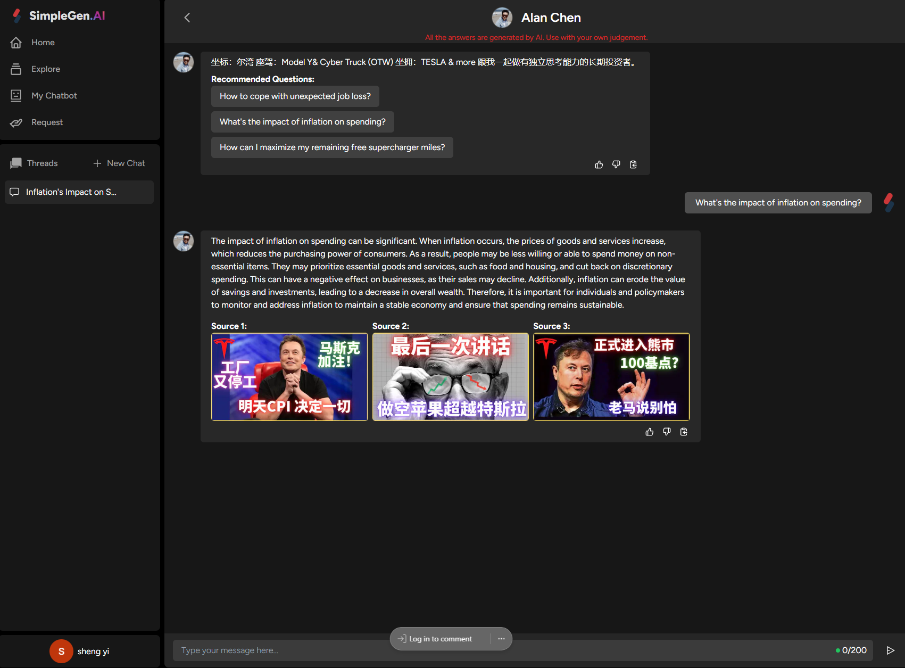Screen dimensions: 905x668
Task: Click the user message bubble about inflation
Action: (778, 203)
